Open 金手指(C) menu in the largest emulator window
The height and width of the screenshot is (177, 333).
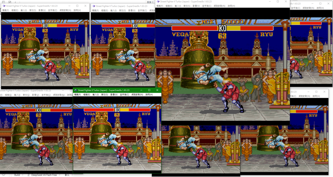pyautogui.click(x=206, y=6)
